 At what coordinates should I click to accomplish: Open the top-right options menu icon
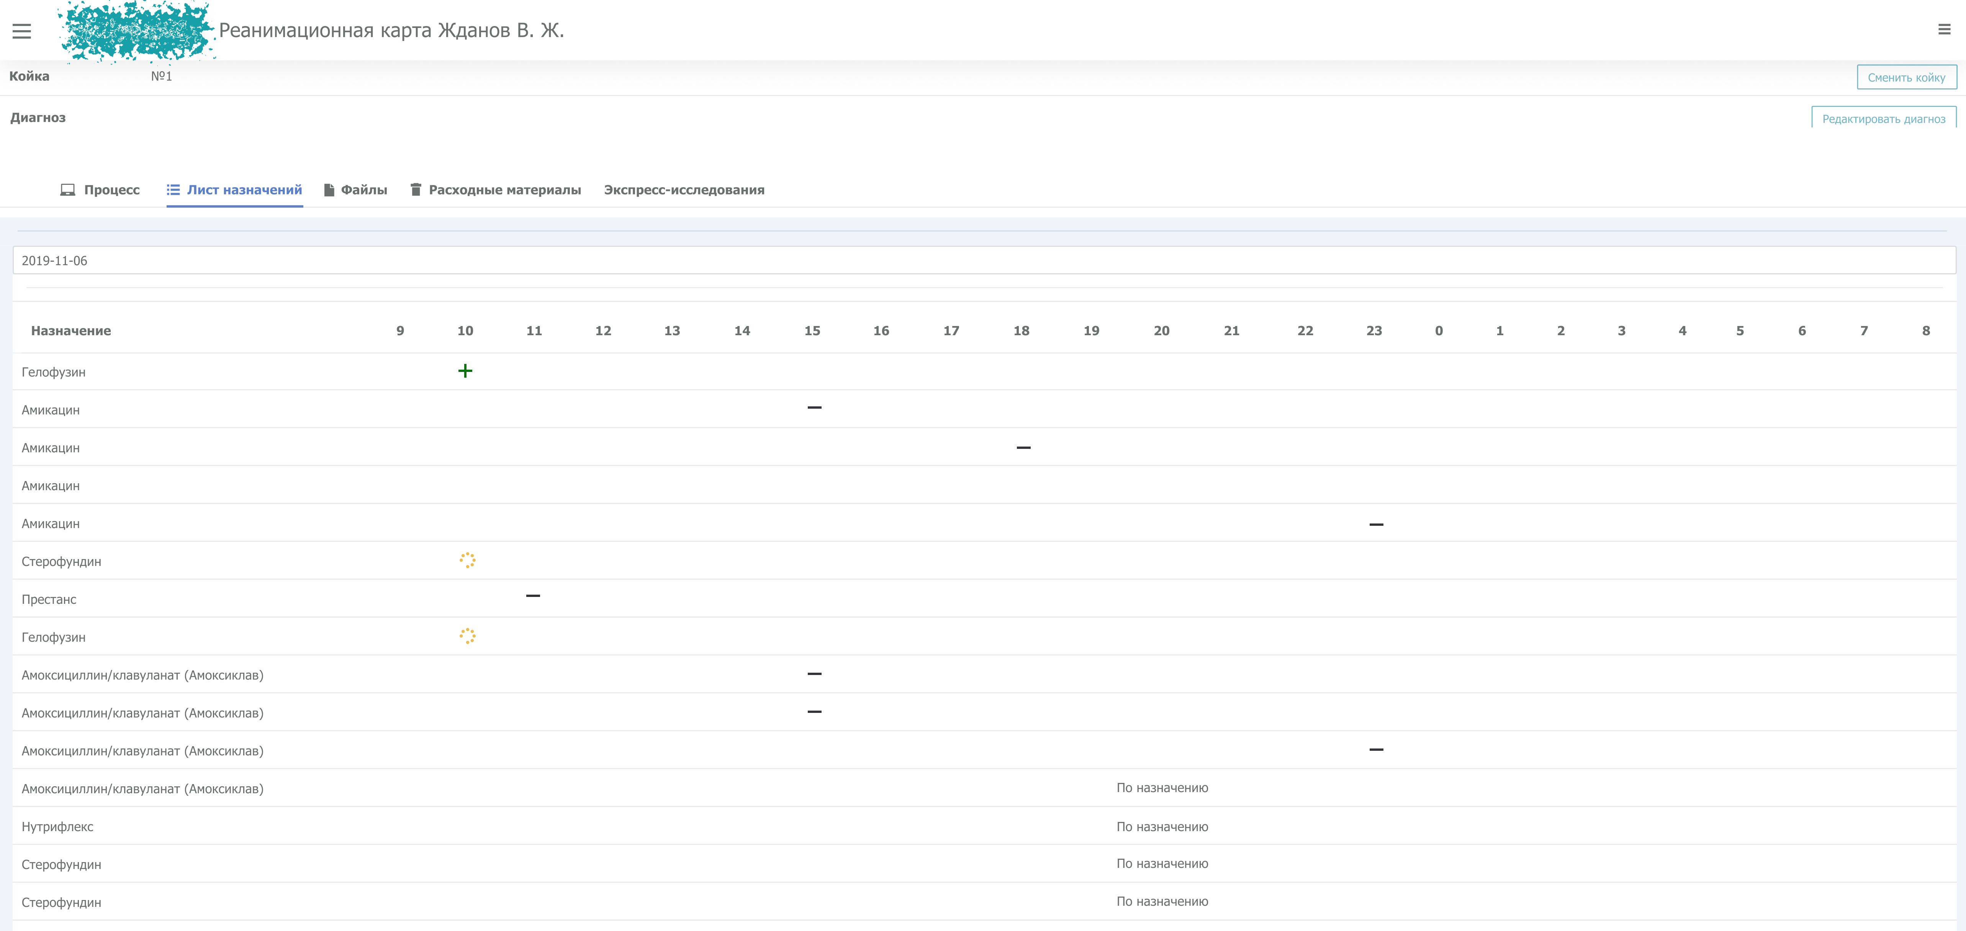1944,30
